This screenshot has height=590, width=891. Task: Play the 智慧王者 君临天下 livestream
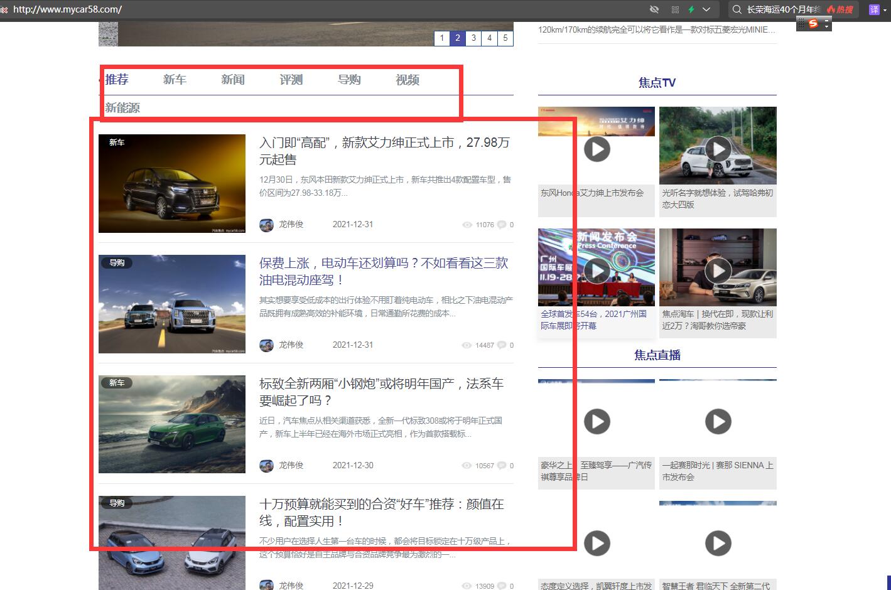click(x=718, y=544)
